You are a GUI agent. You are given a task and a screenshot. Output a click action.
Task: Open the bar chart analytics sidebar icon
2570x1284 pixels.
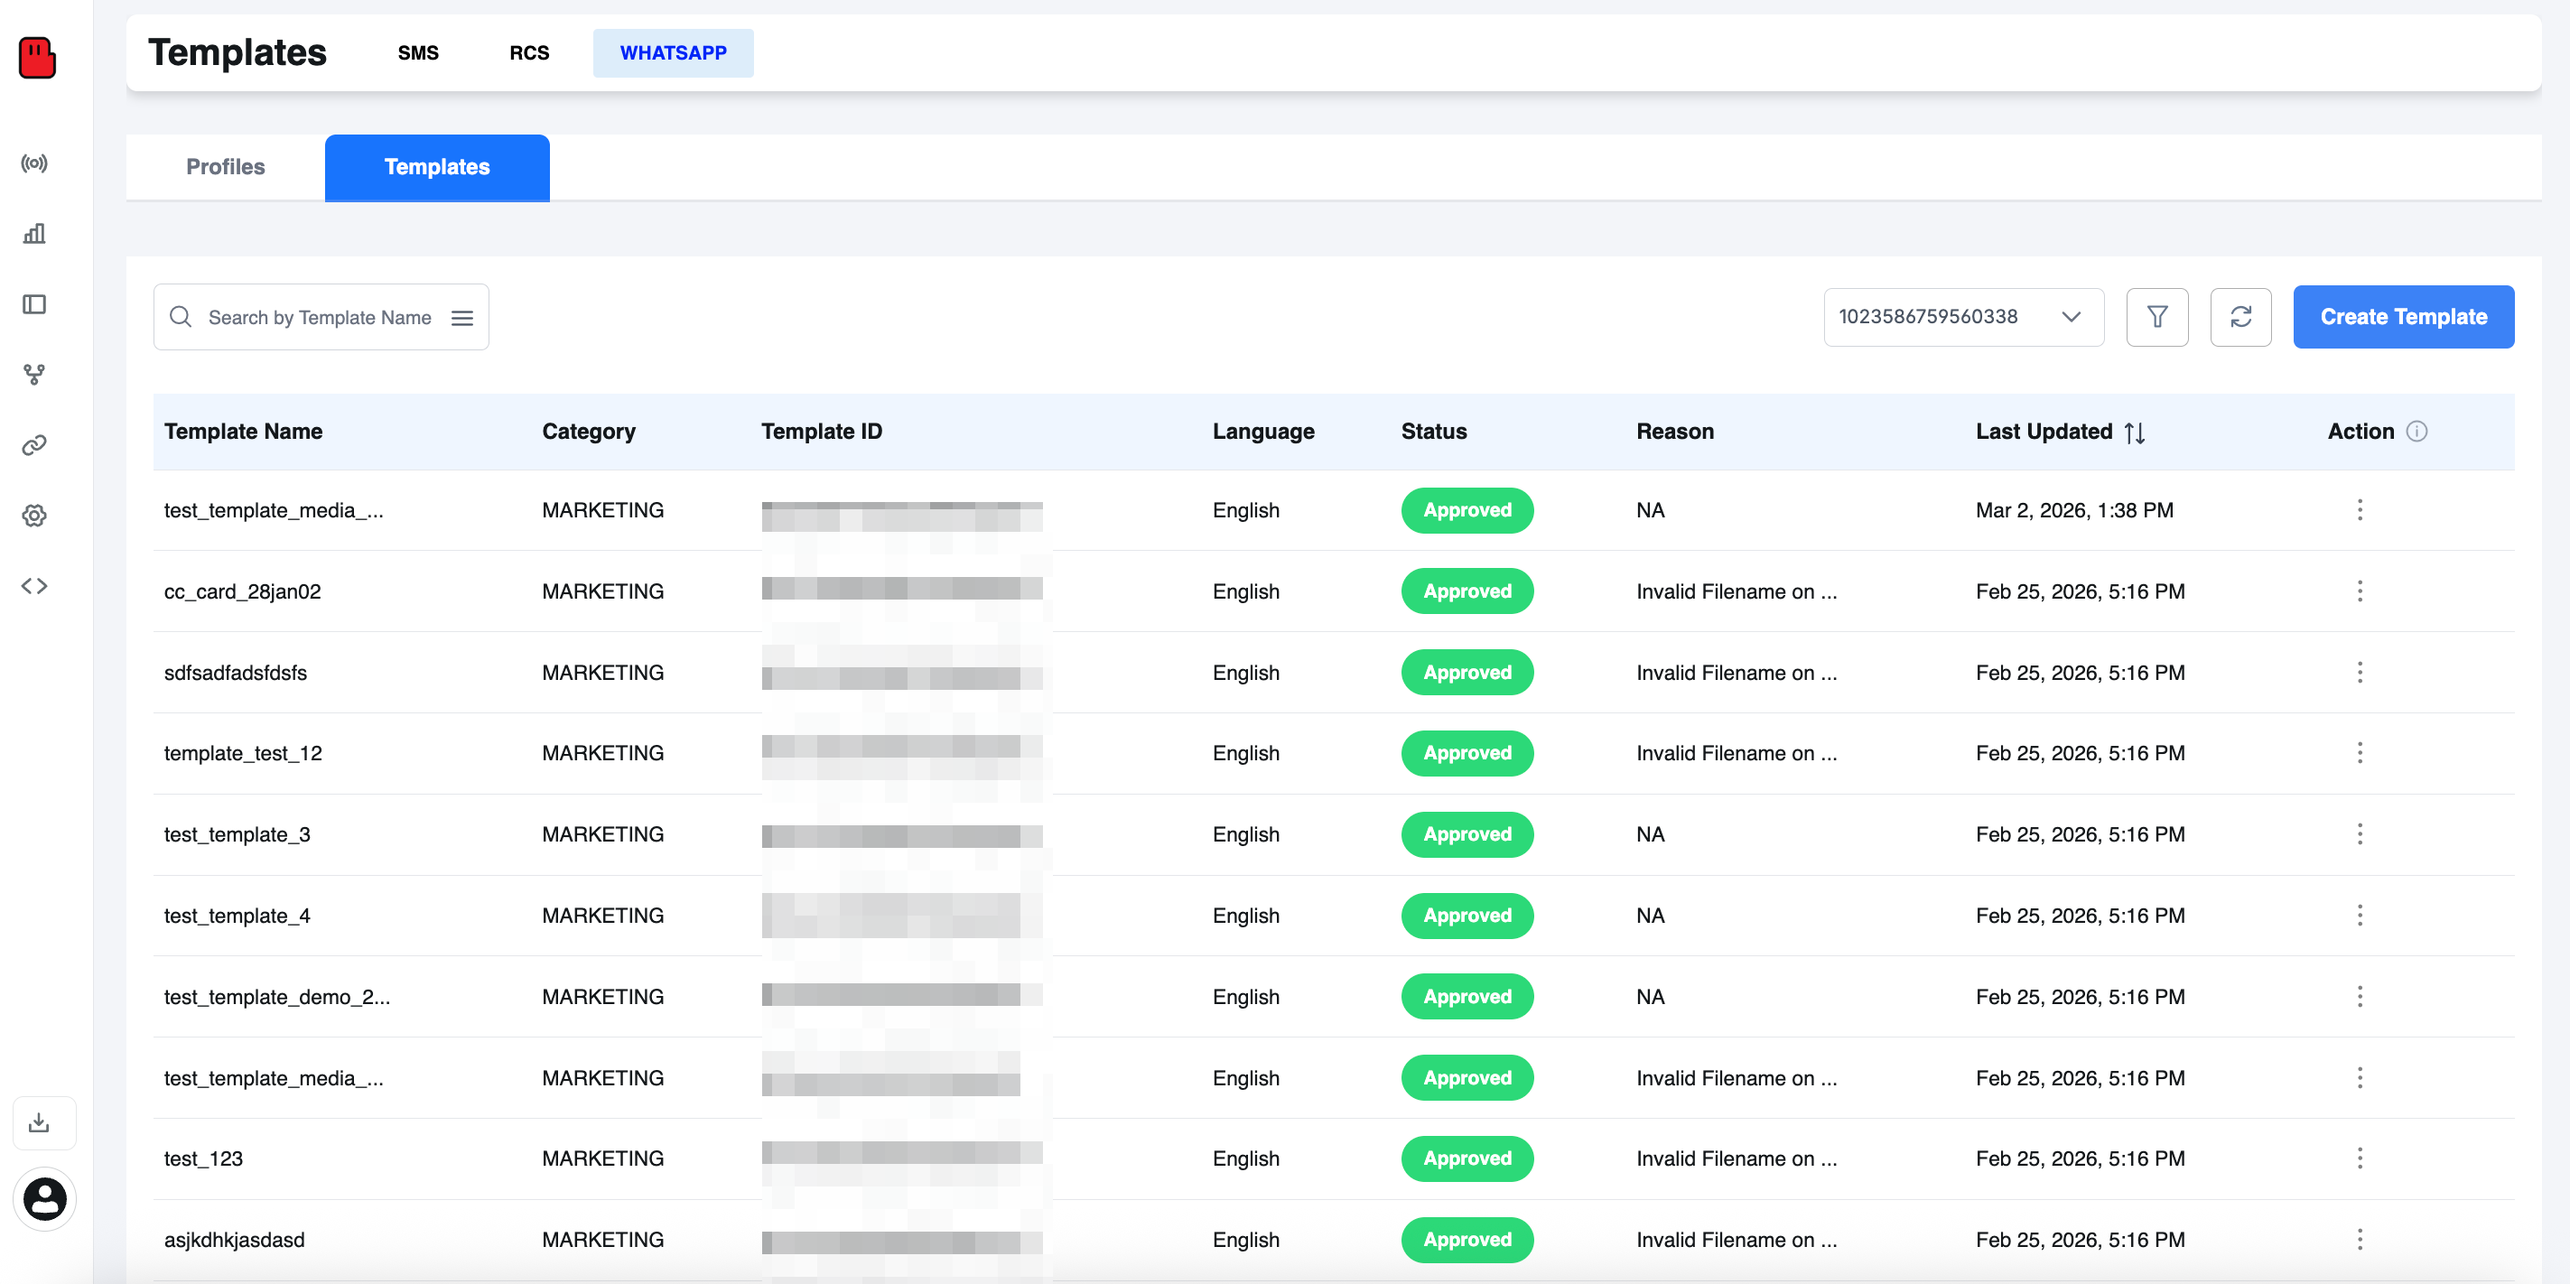pos(35,234)
